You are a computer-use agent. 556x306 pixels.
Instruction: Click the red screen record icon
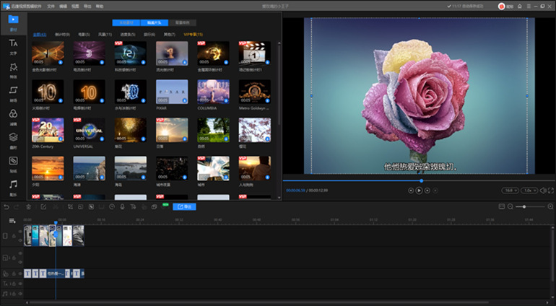501,6
